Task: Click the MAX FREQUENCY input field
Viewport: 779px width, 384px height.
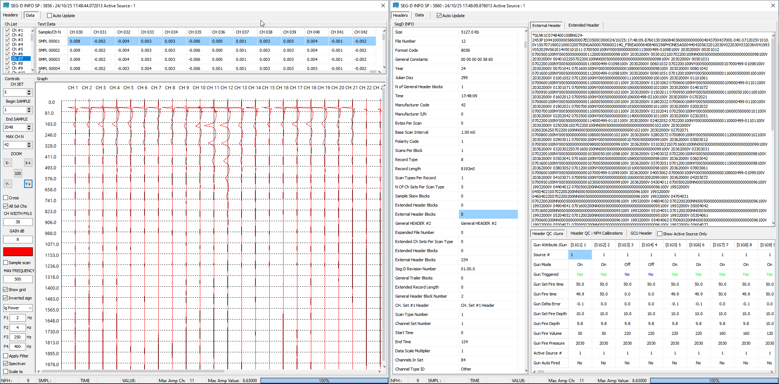Action: click(x=18, y=279)
